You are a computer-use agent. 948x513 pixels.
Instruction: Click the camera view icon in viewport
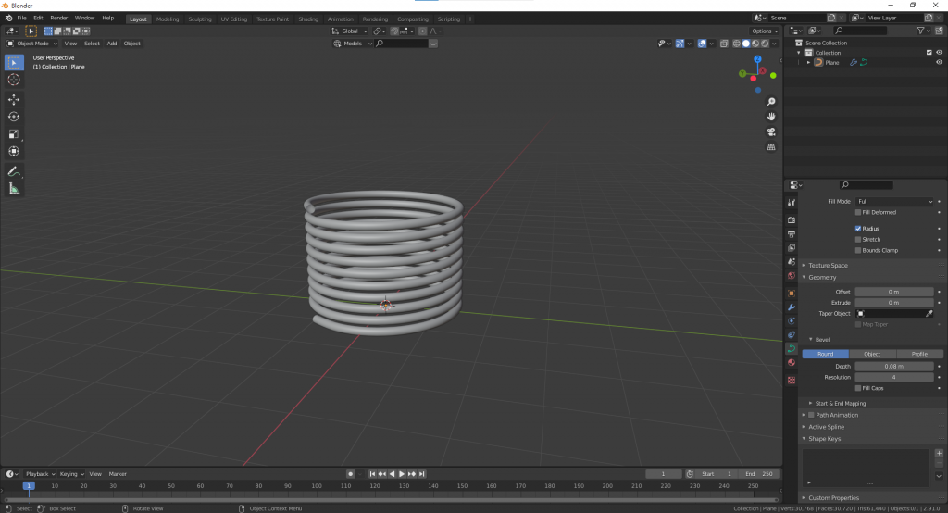click(x=770, y=131)
